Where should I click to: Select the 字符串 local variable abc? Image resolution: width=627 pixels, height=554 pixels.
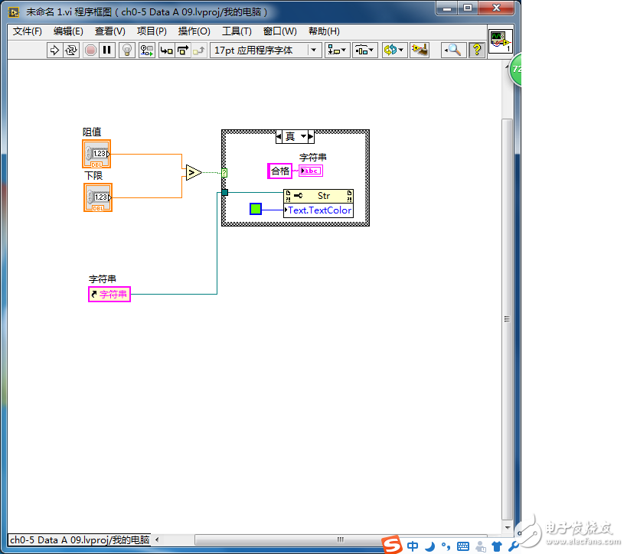click(x=311, y=171)
